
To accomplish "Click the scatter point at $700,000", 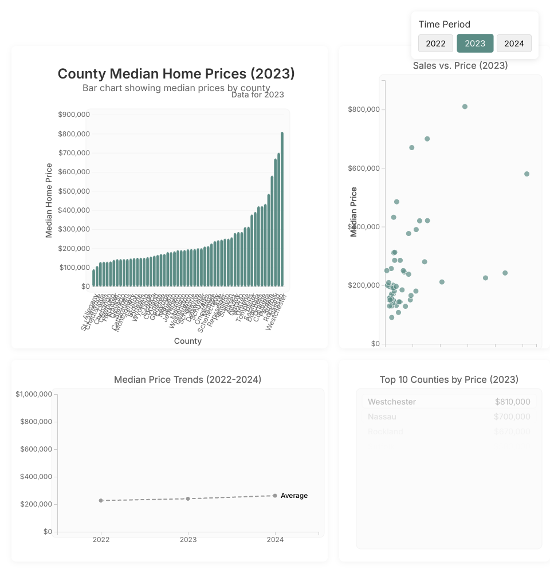I will [x=427, y=139].
